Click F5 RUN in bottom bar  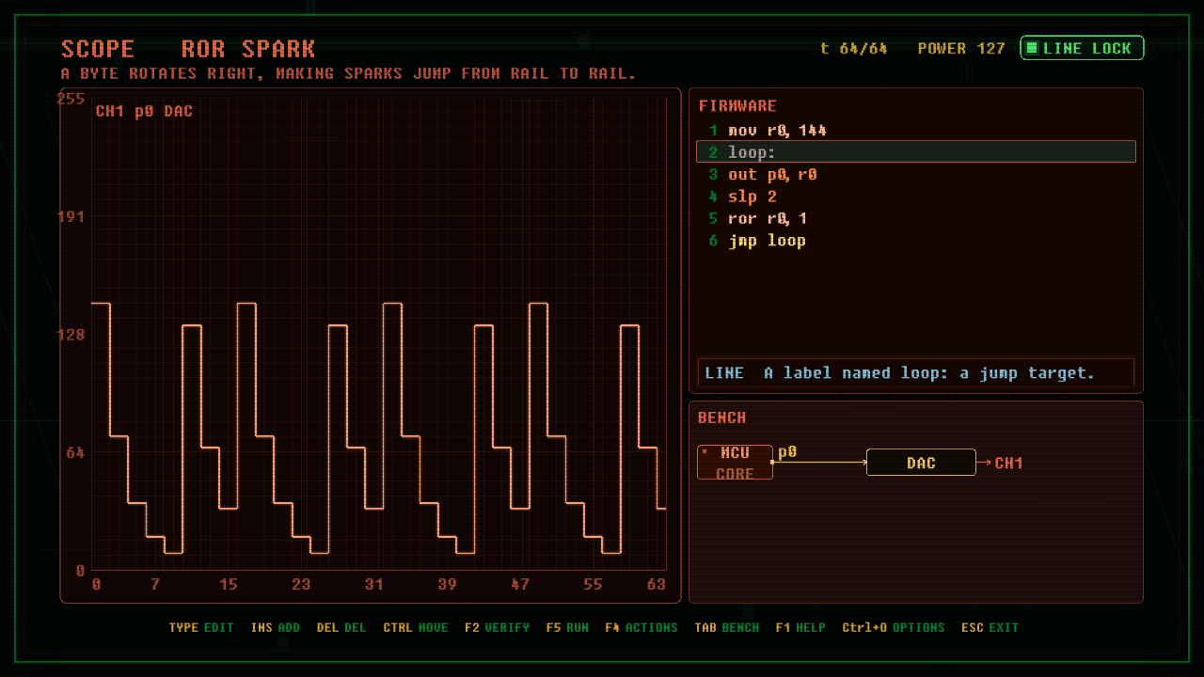click(567, 627)
